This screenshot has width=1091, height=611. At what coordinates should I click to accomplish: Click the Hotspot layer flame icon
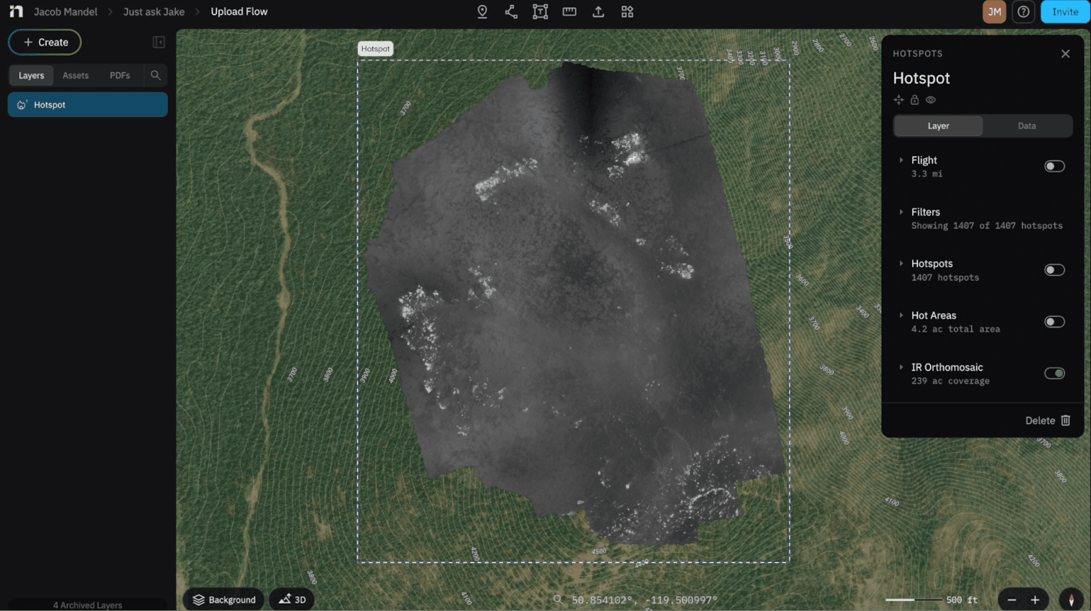(22, 105)
